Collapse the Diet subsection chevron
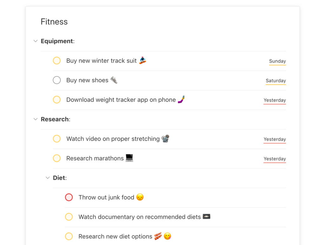Viewport: 325px width, 245px height. point(48,178)
